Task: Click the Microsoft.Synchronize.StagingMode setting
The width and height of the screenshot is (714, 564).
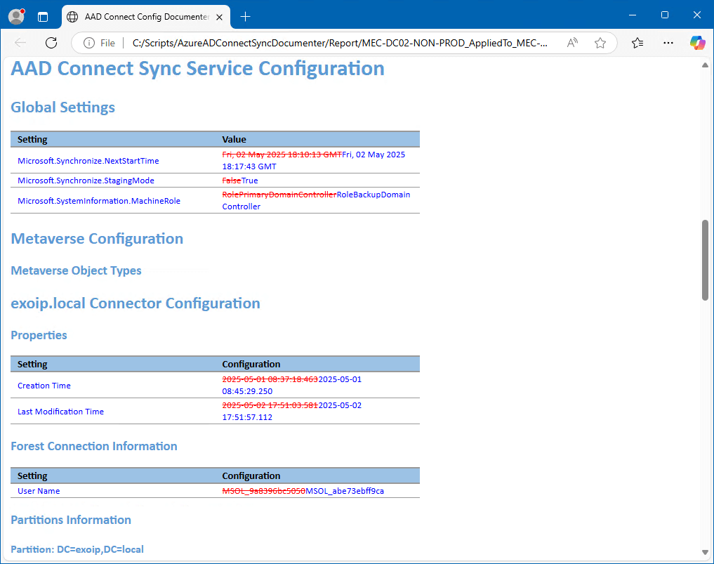Action: click(x=86, y=181)
